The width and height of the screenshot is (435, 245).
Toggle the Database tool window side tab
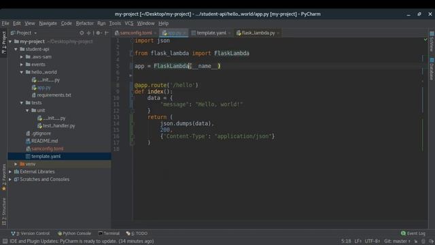tap(432, 69)
